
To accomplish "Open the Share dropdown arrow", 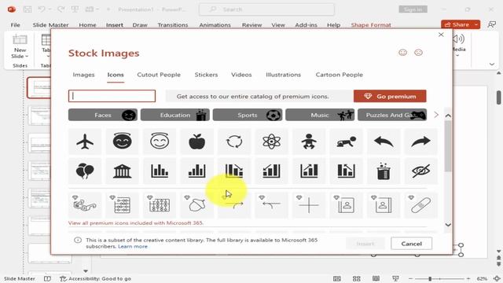I will [476, 24].
